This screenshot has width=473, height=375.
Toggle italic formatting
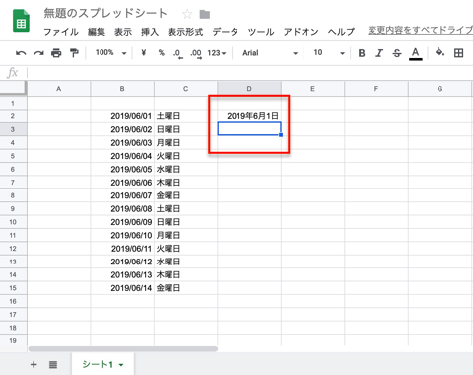(379, 53)
